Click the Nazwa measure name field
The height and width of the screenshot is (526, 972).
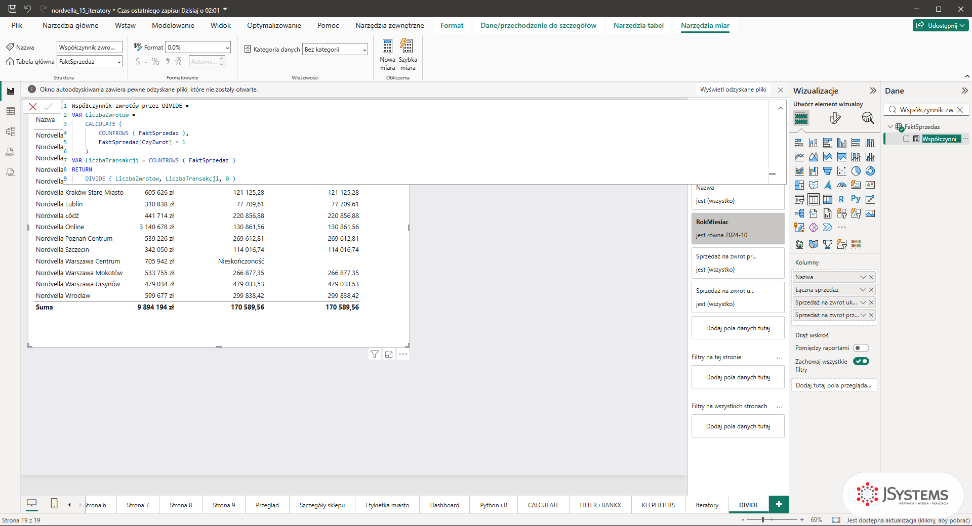pos(90,48)
